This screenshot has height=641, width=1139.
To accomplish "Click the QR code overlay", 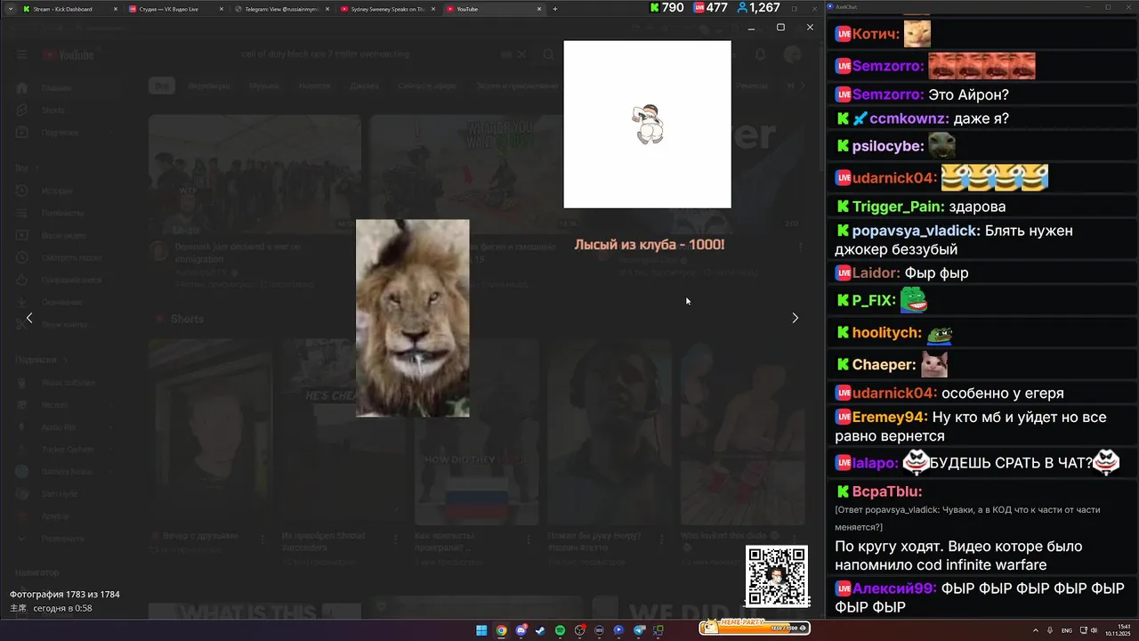I will [x=777, y=576].
